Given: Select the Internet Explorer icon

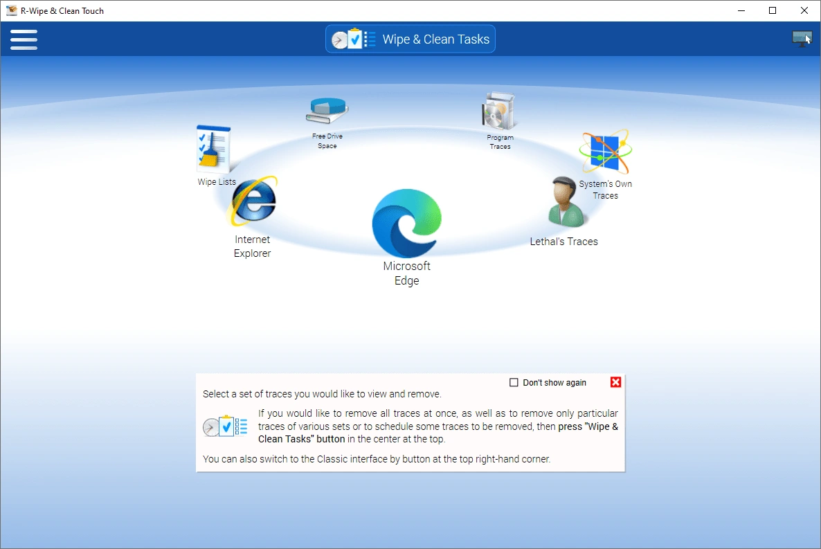Looking at the screenshot, I should click(x=253, y=201).
